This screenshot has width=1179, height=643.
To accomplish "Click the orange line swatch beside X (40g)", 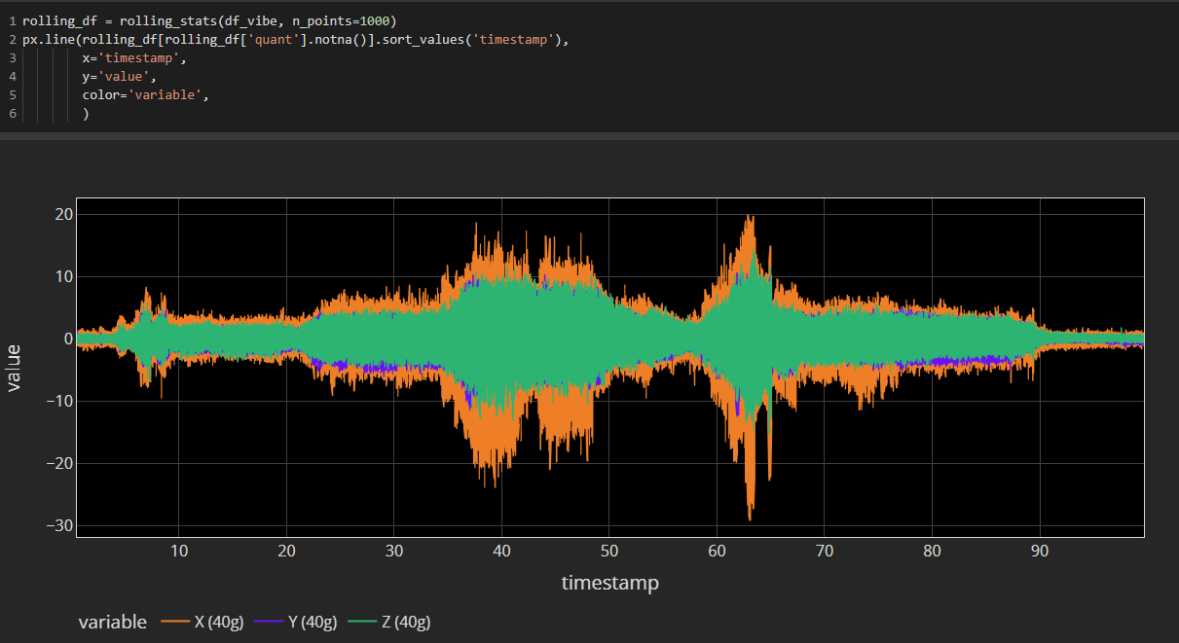I will (173, 622).
